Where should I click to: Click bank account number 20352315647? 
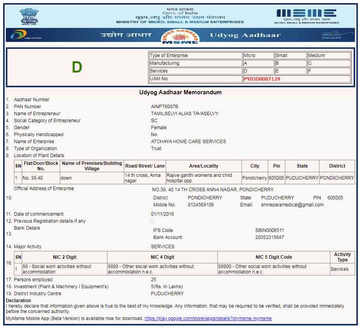tap(270, 237)
